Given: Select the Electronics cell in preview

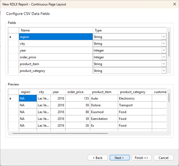Looking at the screenshot, I should [135, 98].
